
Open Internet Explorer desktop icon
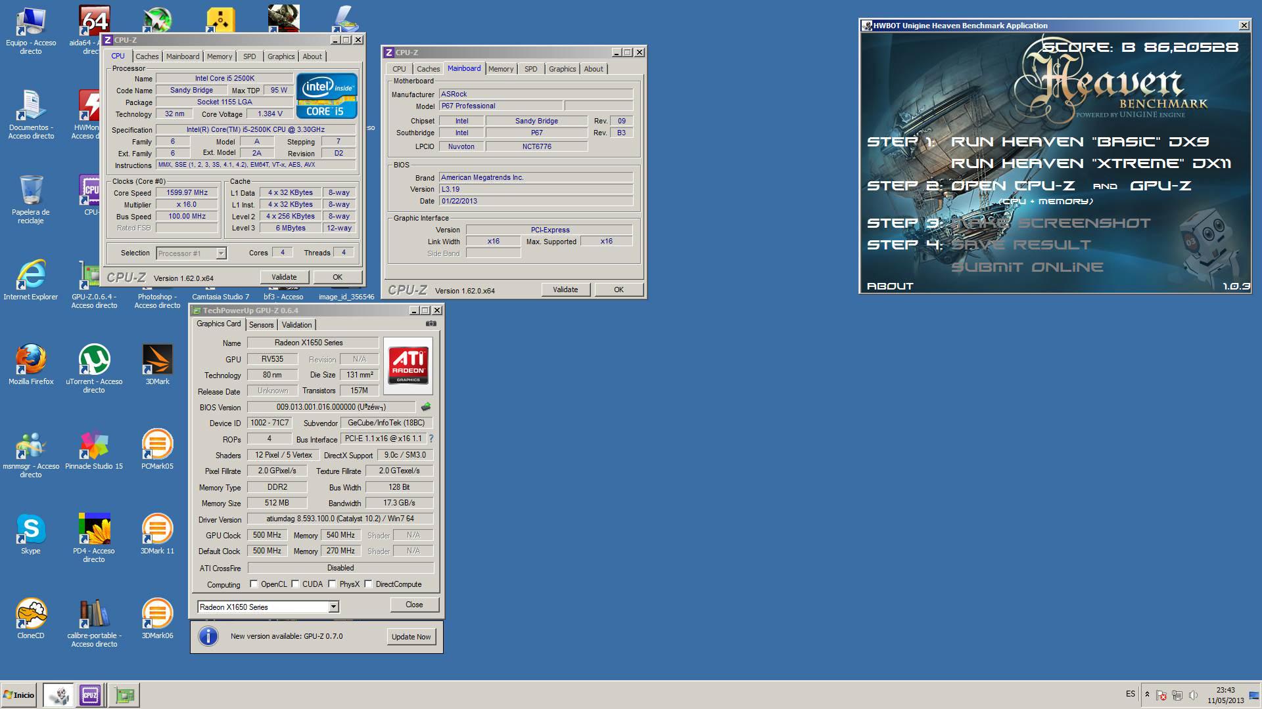tap(31, 280)
